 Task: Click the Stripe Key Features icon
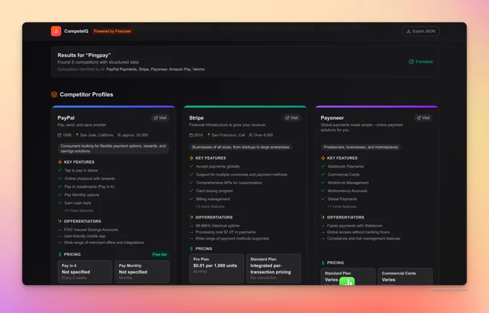(191, 158)
